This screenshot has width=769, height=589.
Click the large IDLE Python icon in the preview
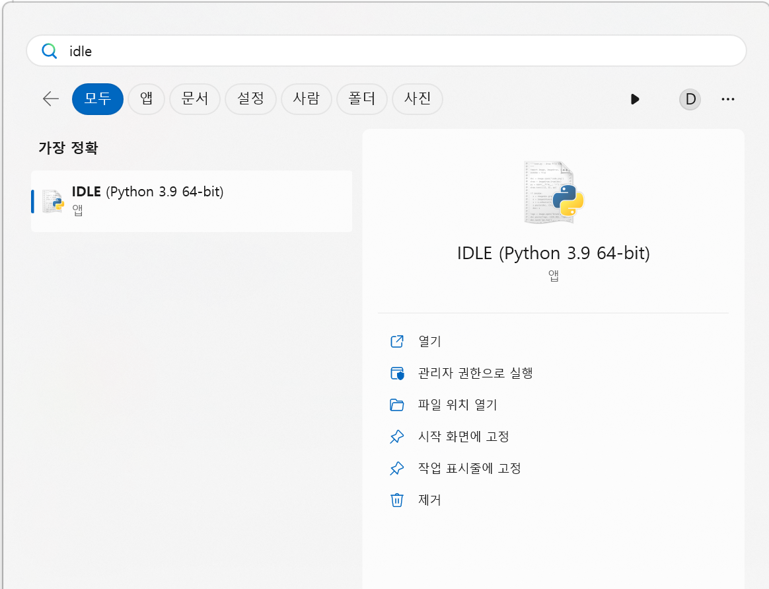coord(554,192)
